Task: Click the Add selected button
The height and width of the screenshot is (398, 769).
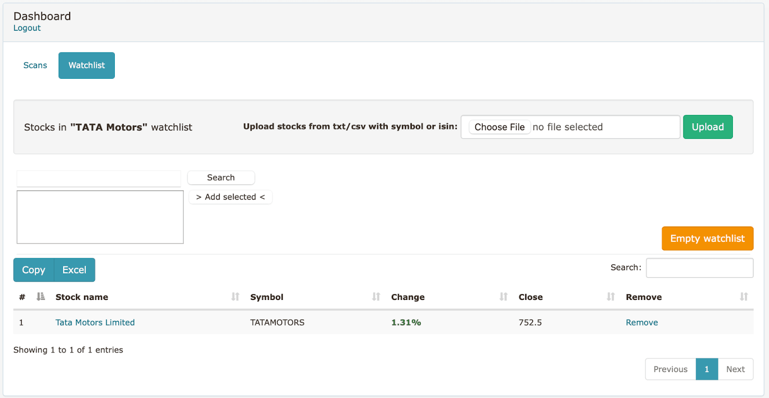Action: pyautogui.click(x=230, y=197)
